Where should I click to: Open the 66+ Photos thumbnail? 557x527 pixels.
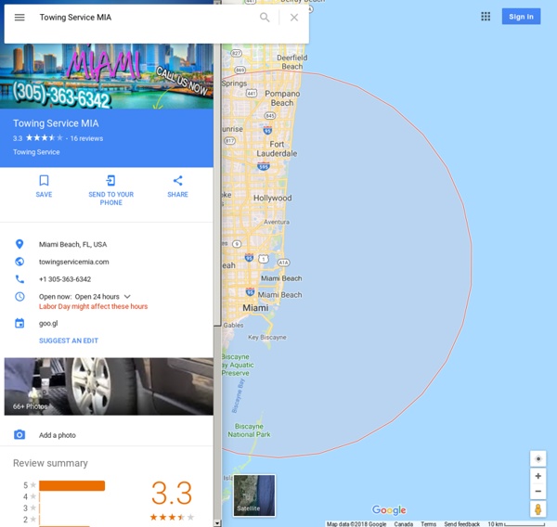pyautogui.click(x=109, y=386)
